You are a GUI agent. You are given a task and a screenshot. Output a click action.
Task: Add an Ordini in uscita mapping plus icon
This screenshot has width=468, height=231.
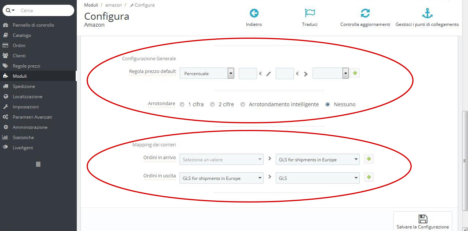pos(369,177)
